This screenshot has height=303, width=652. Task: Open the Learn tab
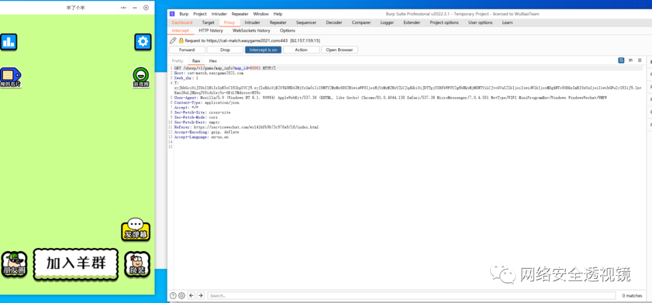pyautogui.click(x=507, y=22)
